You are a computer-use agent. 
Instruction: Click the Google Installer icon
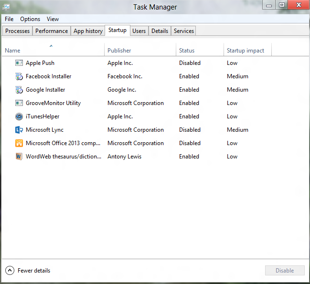19,90
